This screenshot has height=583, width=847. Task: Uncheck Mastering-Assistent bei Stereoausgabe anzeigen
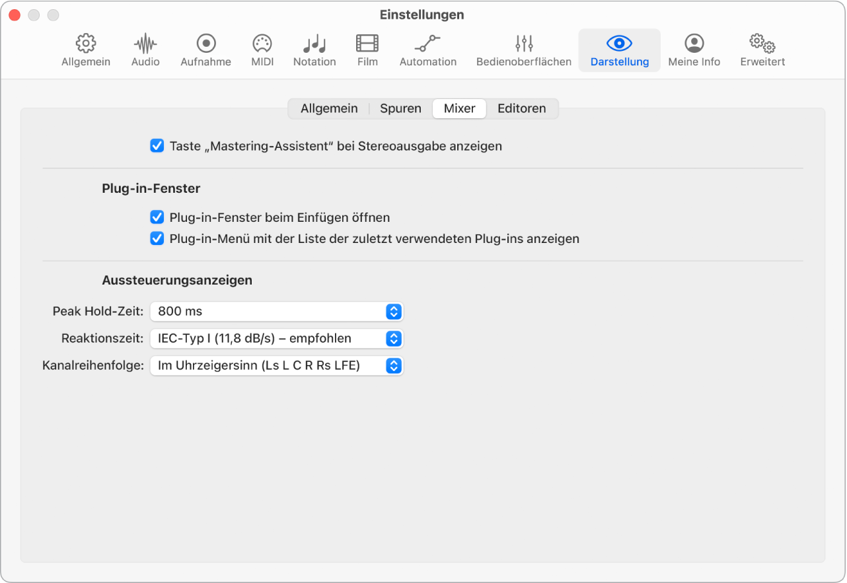[157, 146]
